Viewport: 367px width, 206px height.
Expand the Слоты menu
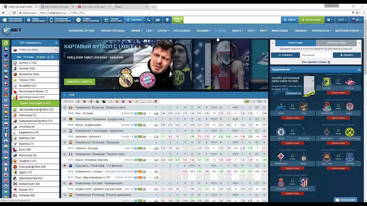point(163,31)
